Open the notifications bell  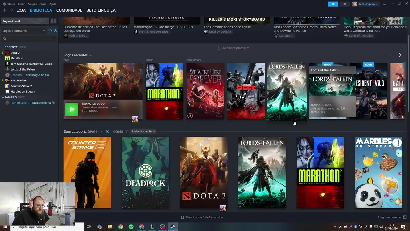point(345,4)
